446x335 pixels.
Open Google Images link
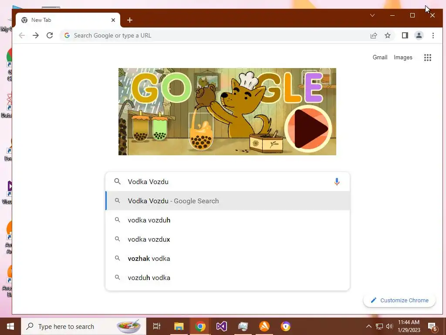[x=403, y=57]
